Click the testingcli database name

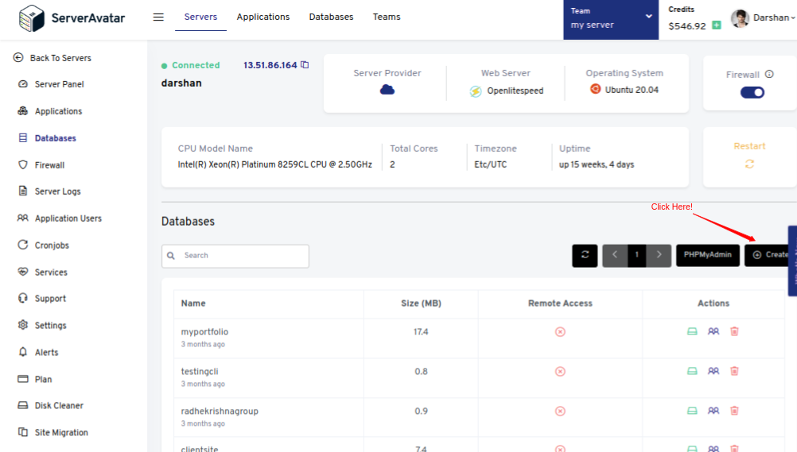tap(200, 371)
